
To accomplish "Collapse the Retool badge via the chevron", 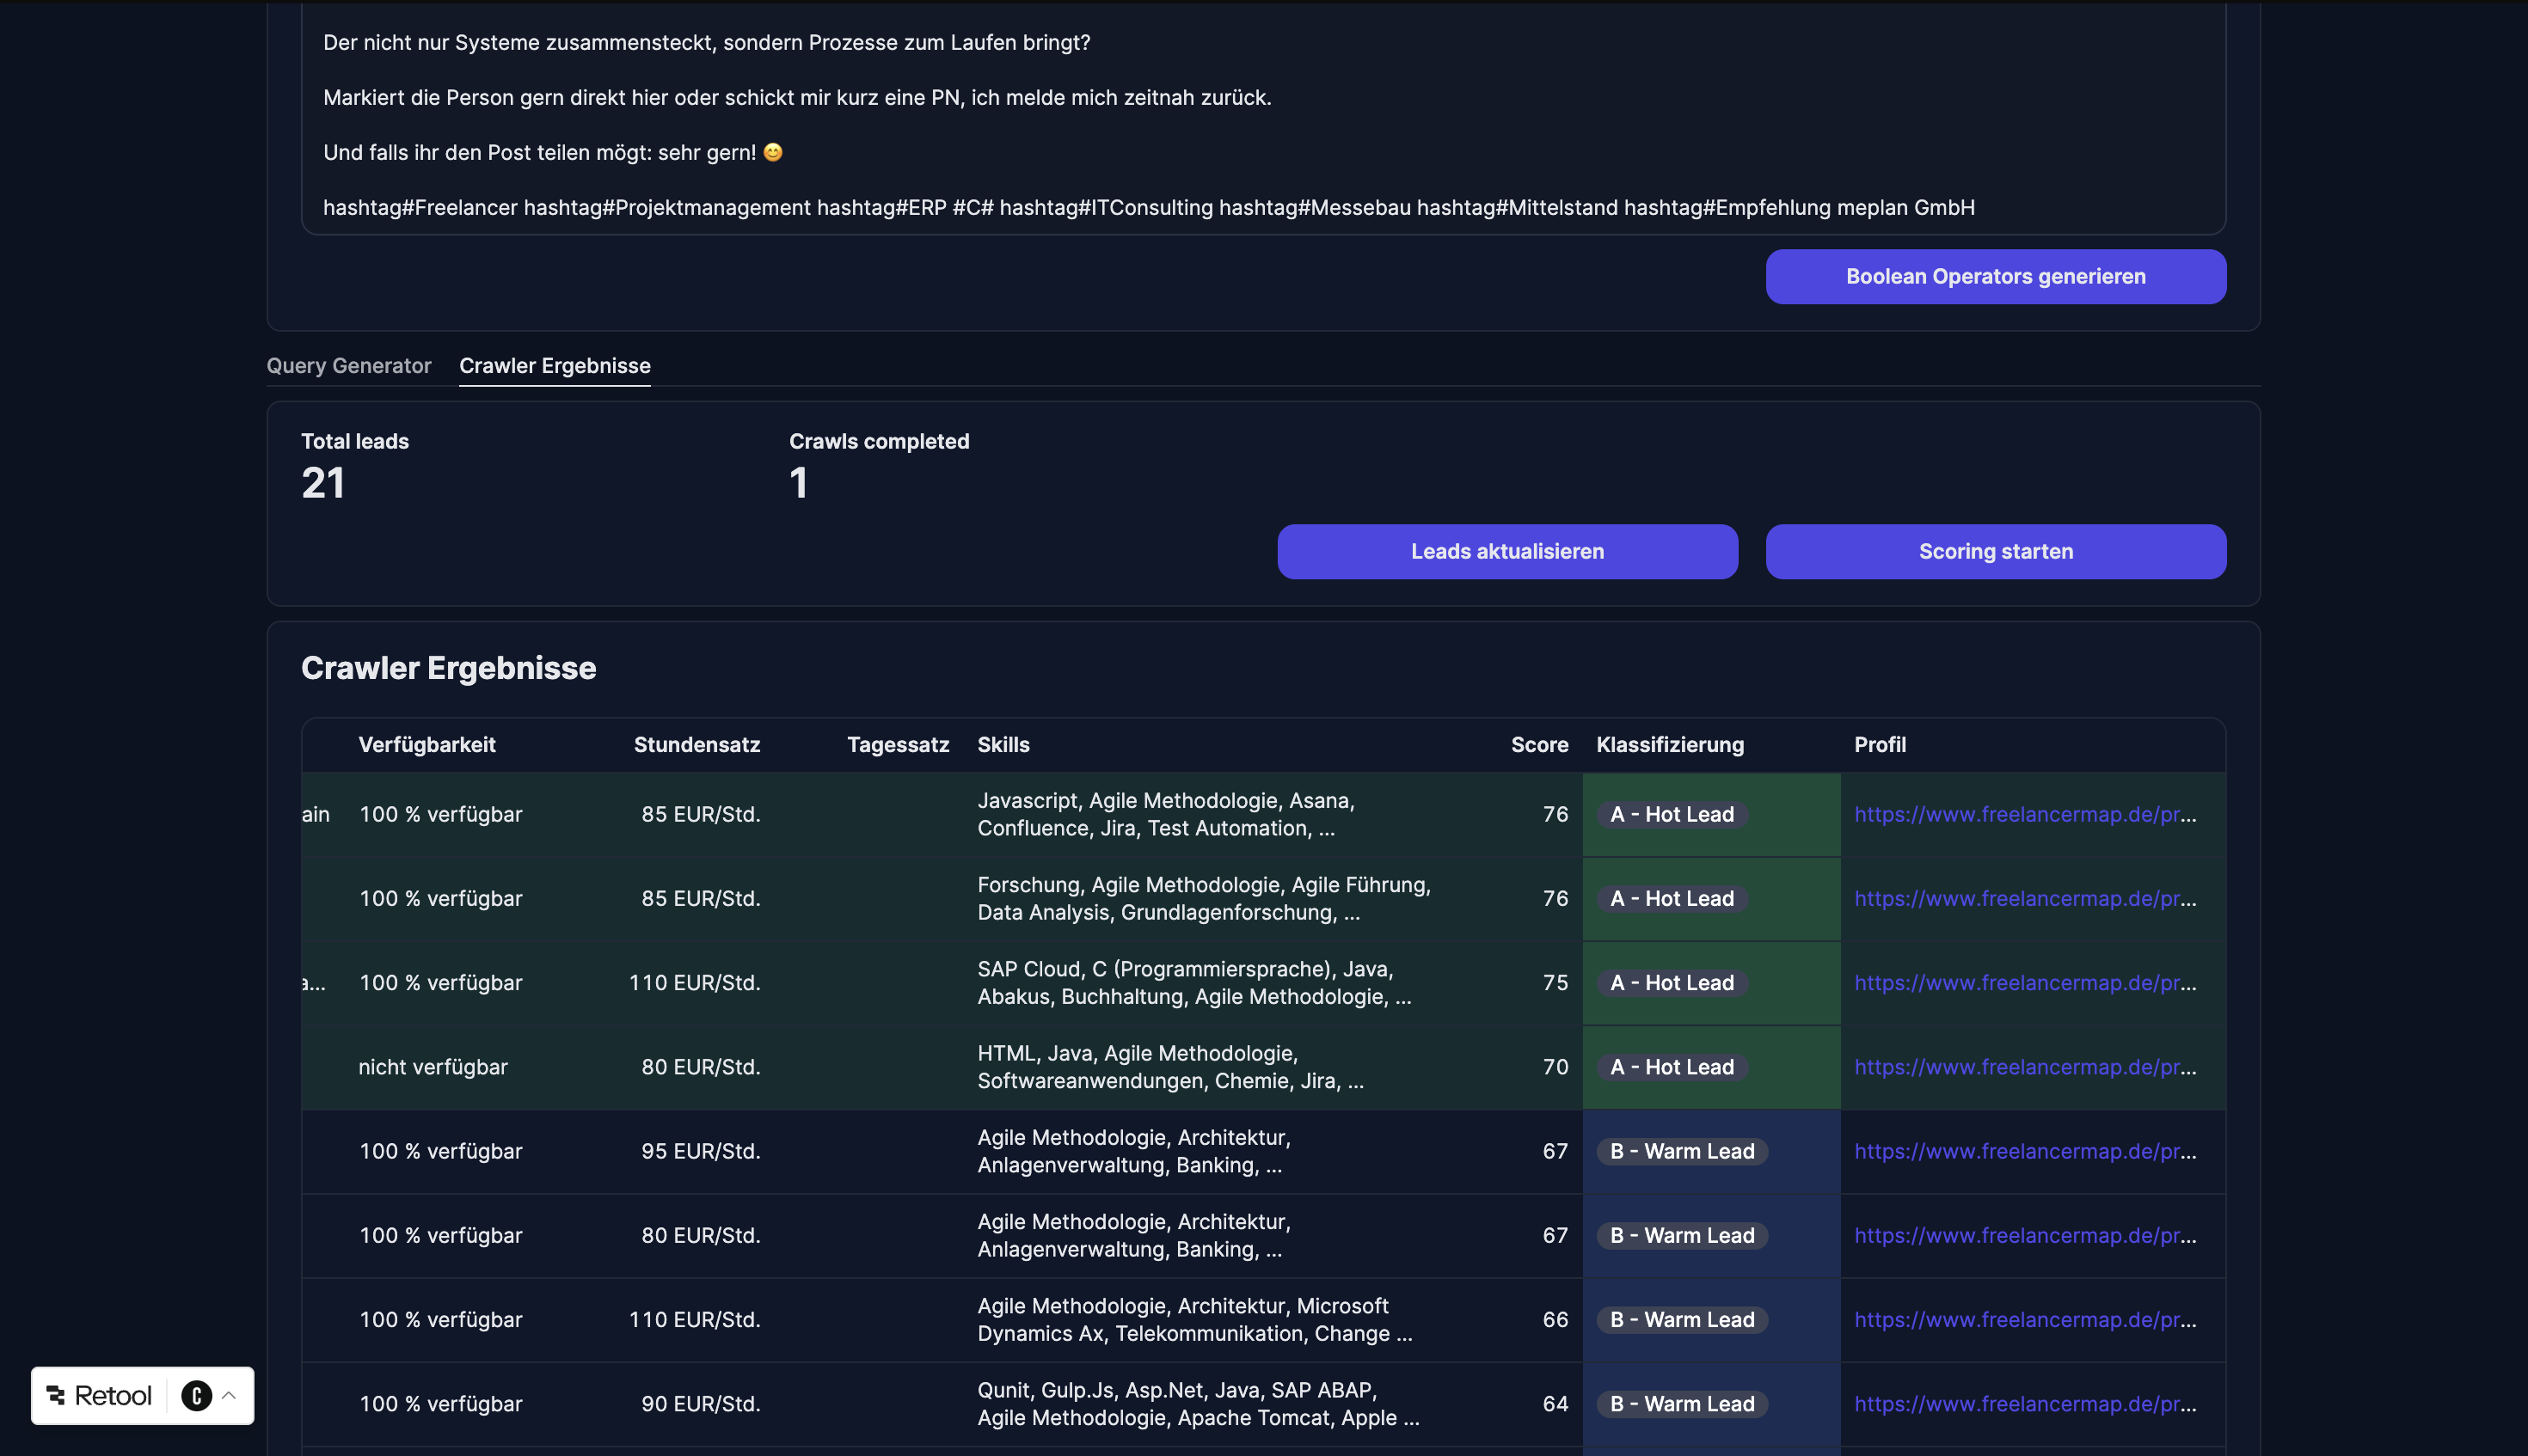I will click(230, 1395).
